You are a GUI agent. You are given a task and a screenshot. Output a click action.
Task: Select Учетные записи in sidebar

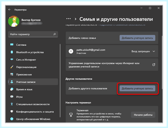tap(33, 82)
